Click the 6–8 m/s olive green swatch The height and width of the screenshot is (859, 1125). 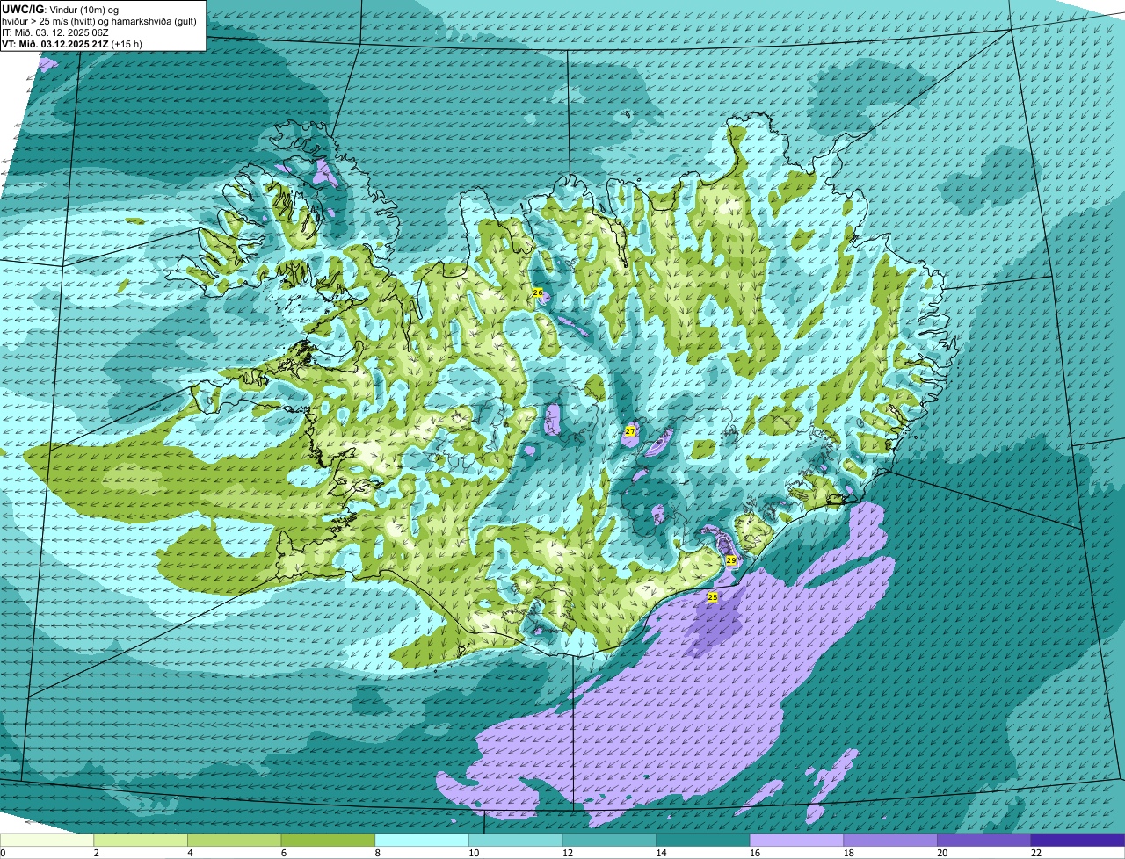[328, 841]
